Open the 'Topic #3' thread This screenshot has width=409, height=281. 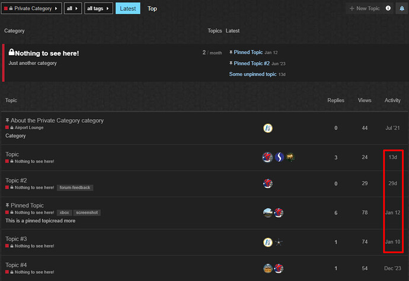click(16, 239)
